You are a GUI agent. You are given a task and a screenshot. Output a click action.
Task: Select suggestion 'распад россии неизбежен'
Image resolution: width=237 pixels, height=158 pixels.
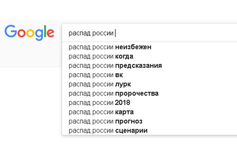point(110,47)
